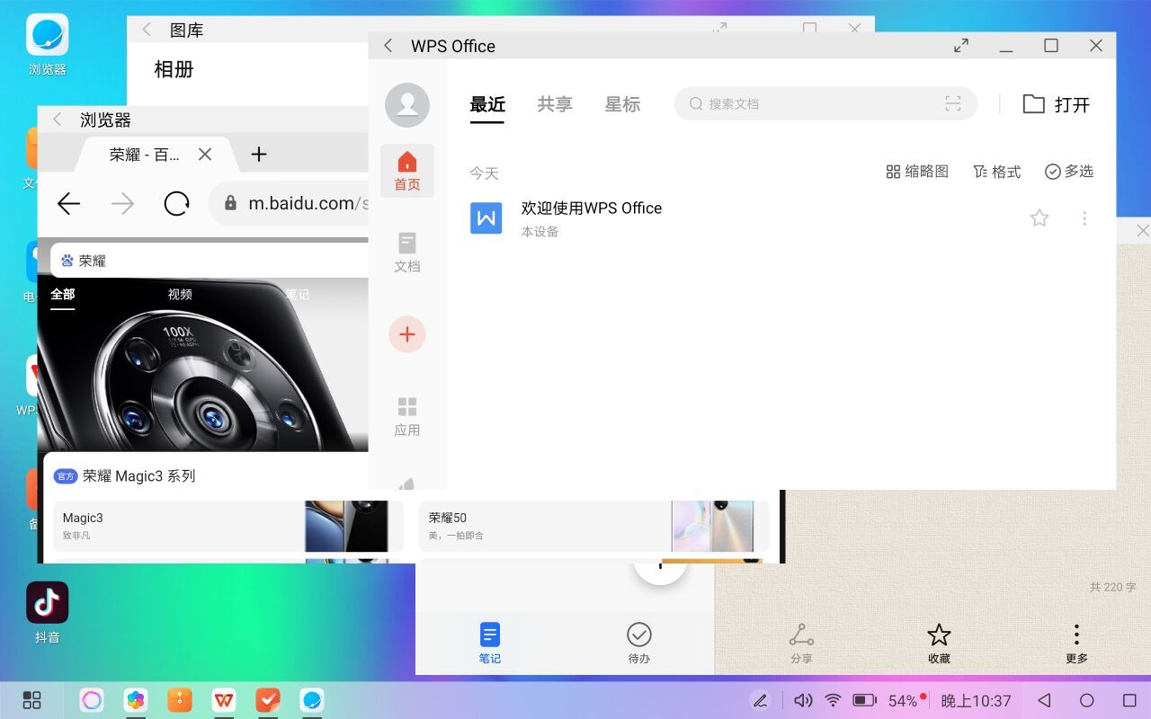Image resolution: width=1151 pixels, height=719 pixels.
Task: Tap the Android back navigation triangle
Action: pyautogui.click(x=1044, y=700)
